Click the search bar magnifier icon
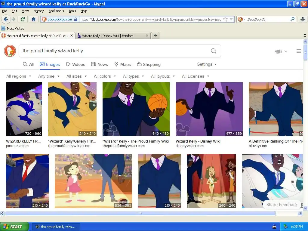Image resolution: width=308 pixels, height=231 pixels. (x=292, y=19)
